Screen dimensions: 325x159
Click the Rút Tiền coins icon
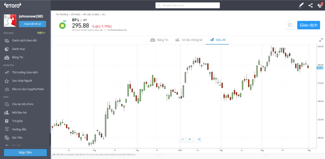(7, 138)
